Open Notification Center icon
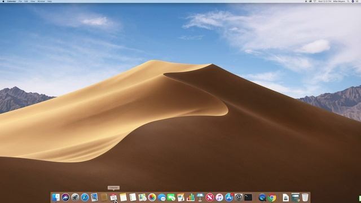Viewport: 361px width, 203px height. tap(357, 1)
